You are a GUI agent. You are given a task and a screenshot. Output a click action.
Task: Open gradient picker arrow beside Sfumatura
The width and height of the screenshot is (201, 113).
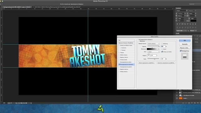tap(159, 49)
